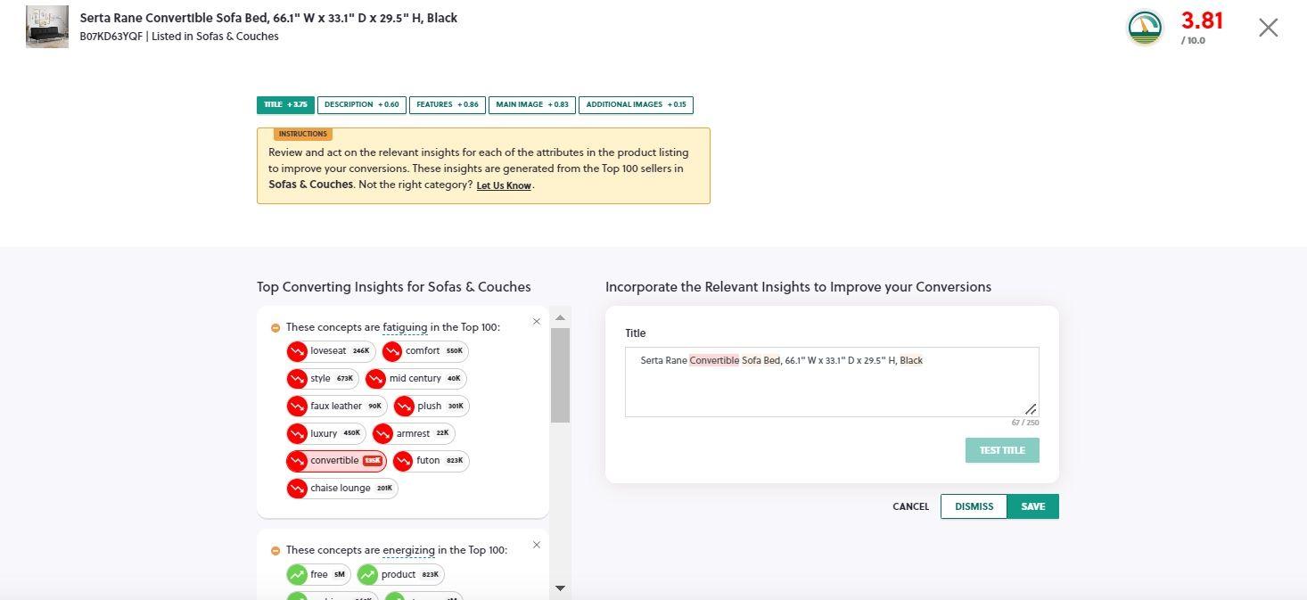
Task: Click the 'INSTRUCTIONS' badge label
Action: click(x=303, y=134)
